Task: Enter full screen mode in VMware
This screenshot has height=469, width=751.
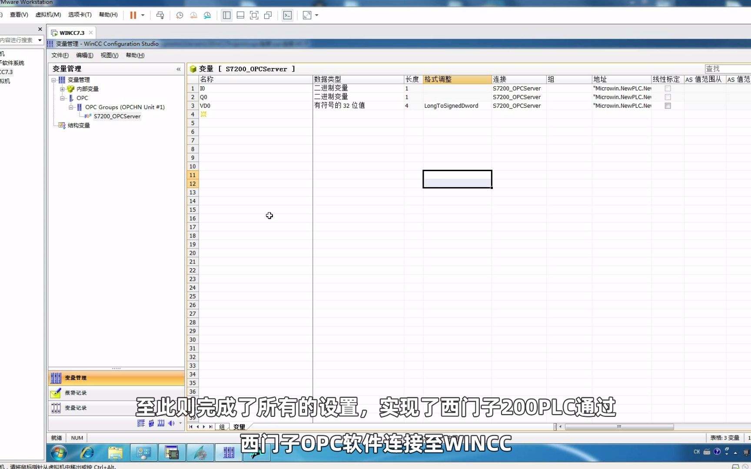Action: (307, 15)
